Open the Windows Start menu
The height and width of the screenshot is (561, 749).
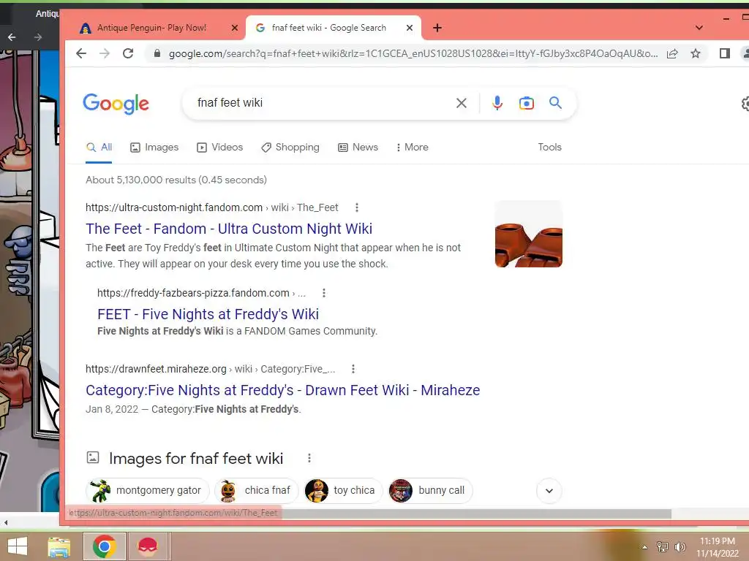point(18,546)
